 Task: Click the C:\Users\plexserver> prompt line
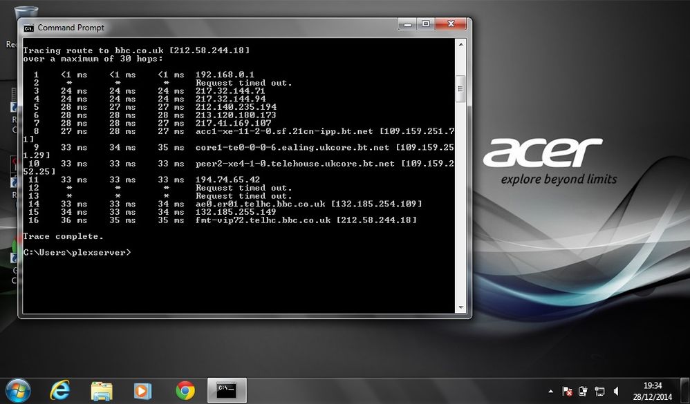pos(77,253)
